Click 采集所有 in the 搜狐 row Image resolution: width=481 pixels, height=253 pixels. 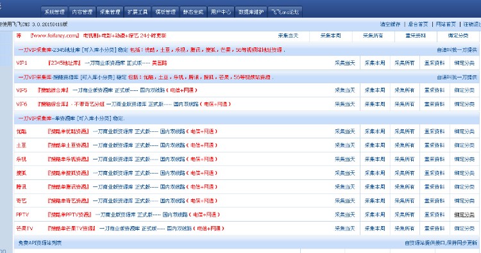point(404,173)
